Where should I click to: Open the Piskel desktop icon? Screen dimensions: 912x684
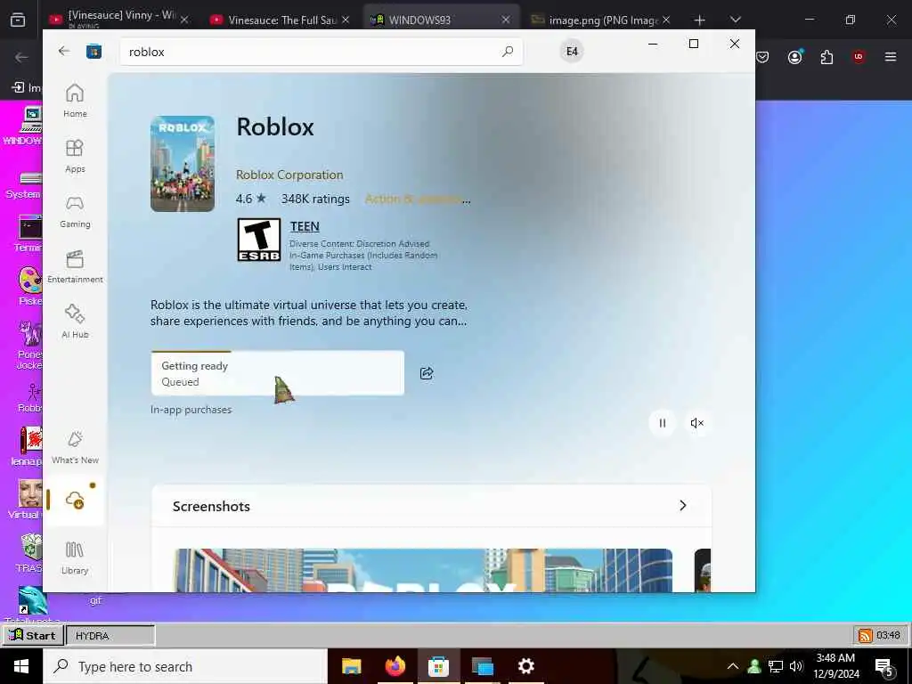click(29, 286)
